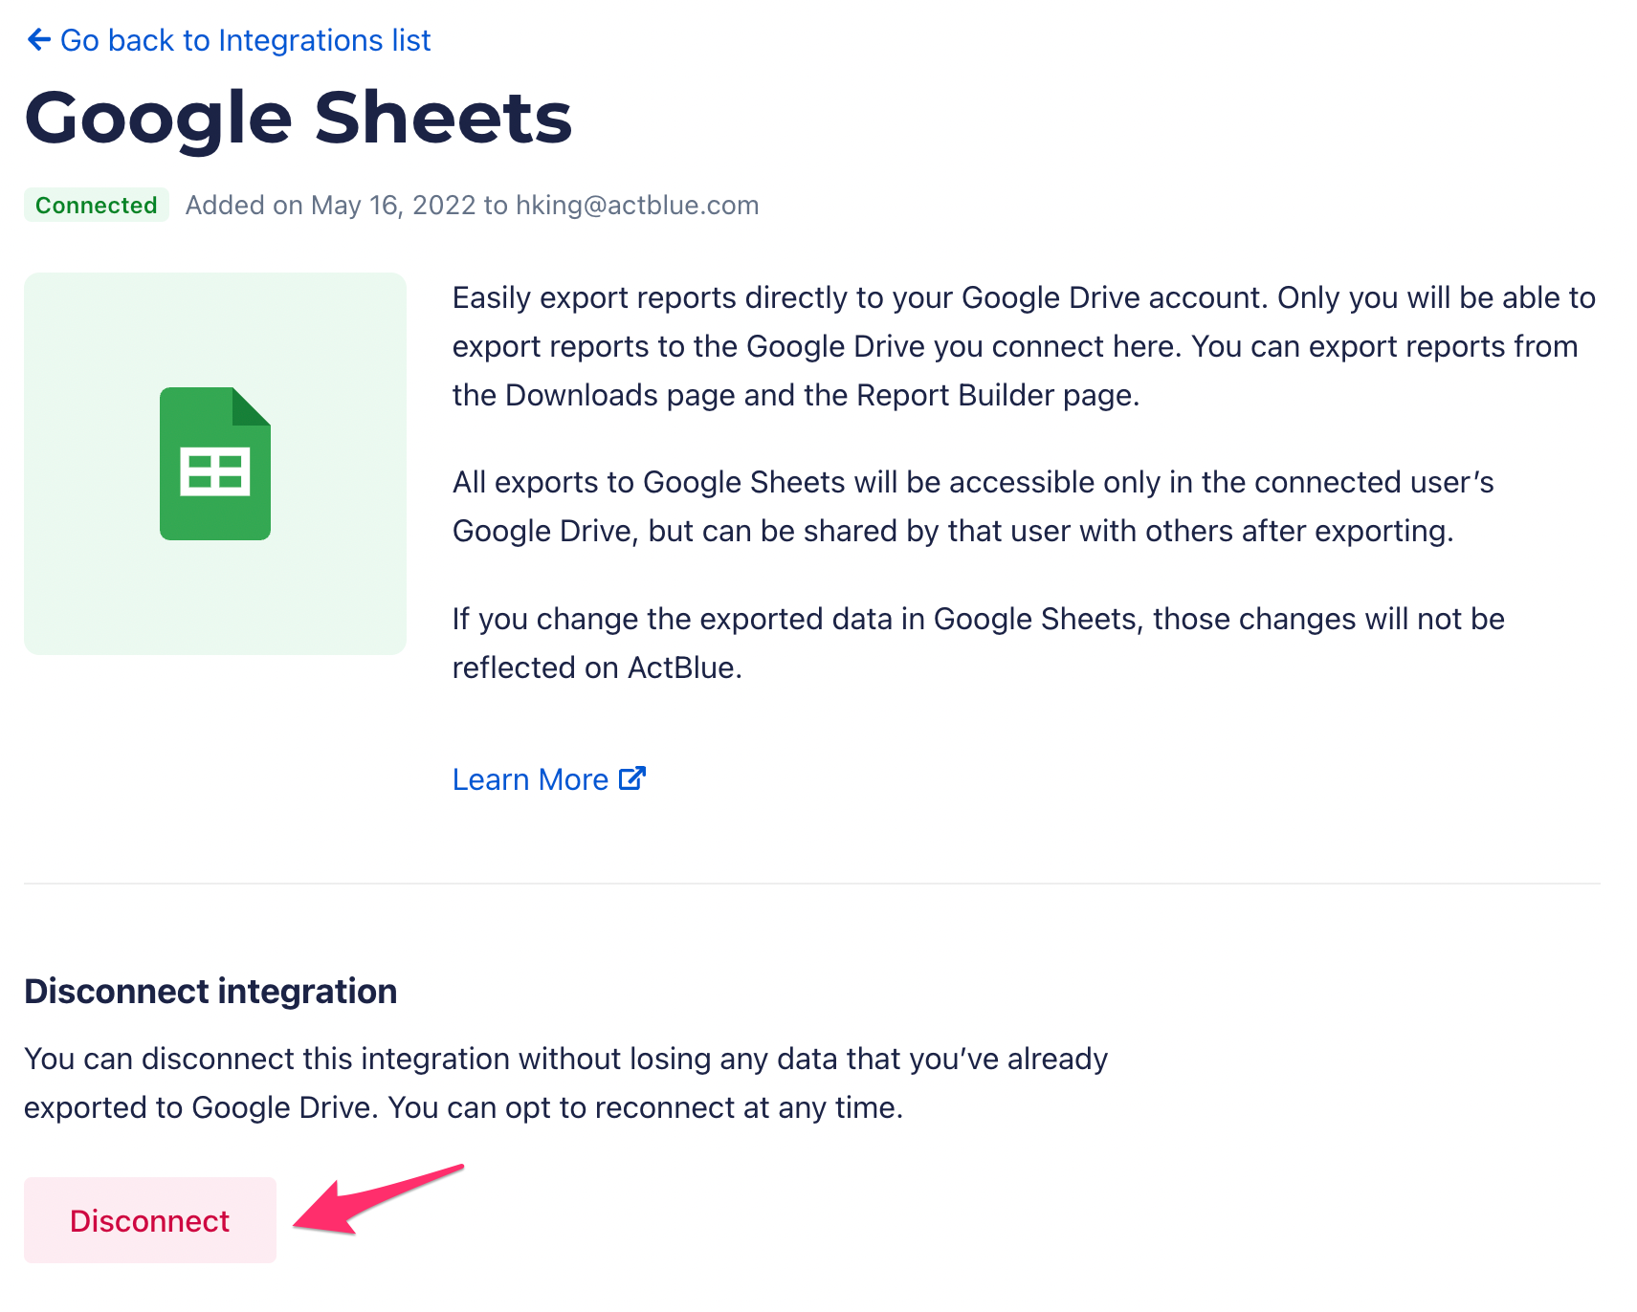
Task: Click the external link icon beside Learn More
Action: click(x=632, y=778)
